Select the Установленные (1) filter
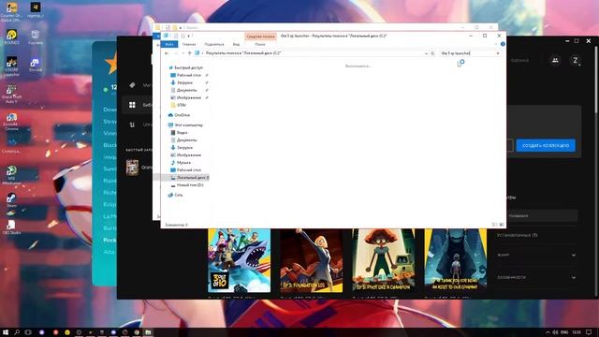 [x=517, y=235]
